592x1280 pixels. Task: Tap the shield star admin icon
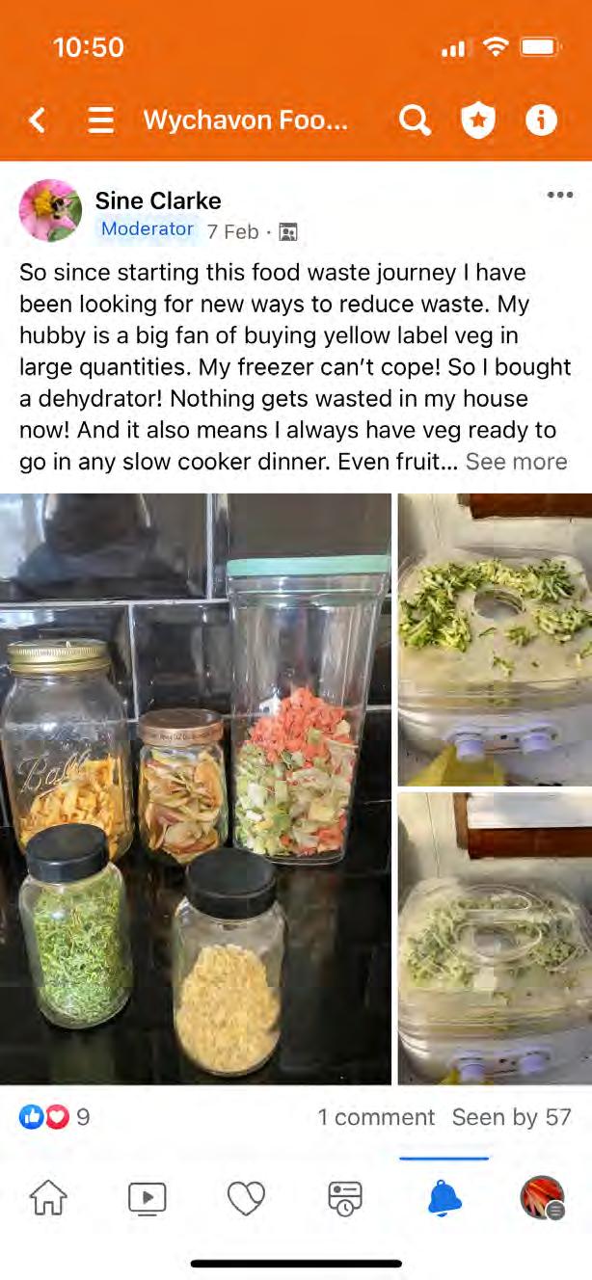point(478,120)
